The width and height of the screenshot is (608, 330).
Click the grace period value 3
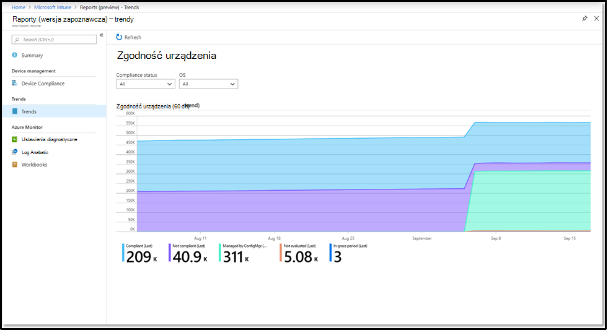point(338,257)
